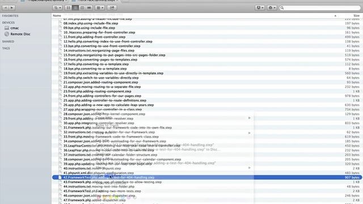Viewport: 363px width, 204px height.
Task: Click the DEVICES sidebar heading
Action: 9,23
